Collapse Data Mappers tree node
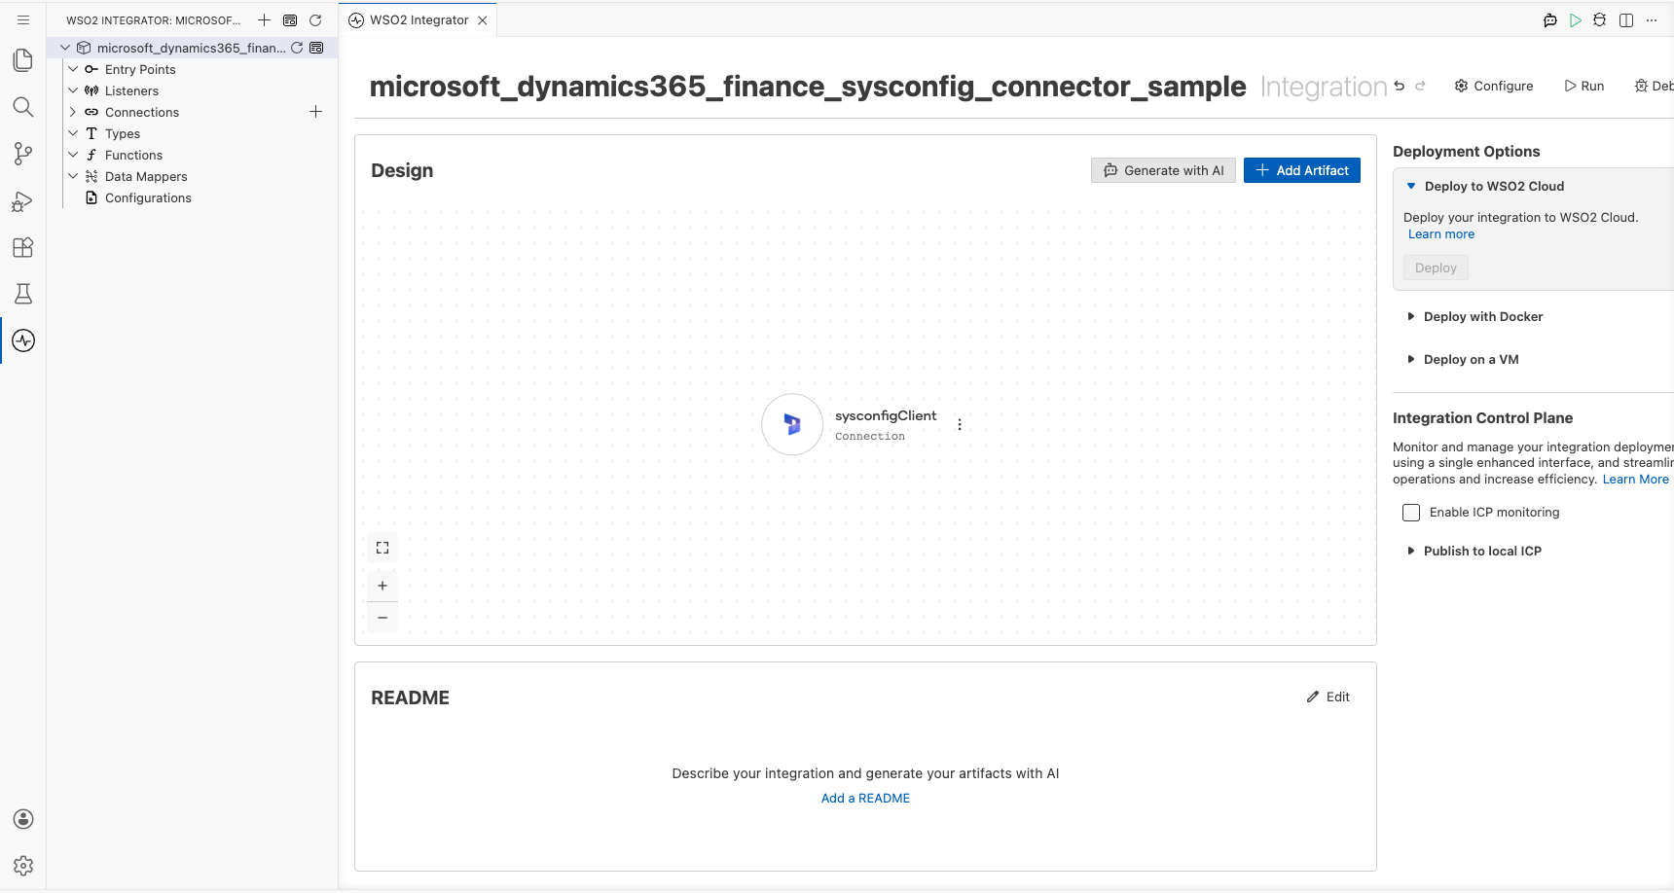 (x=73, y=176)
